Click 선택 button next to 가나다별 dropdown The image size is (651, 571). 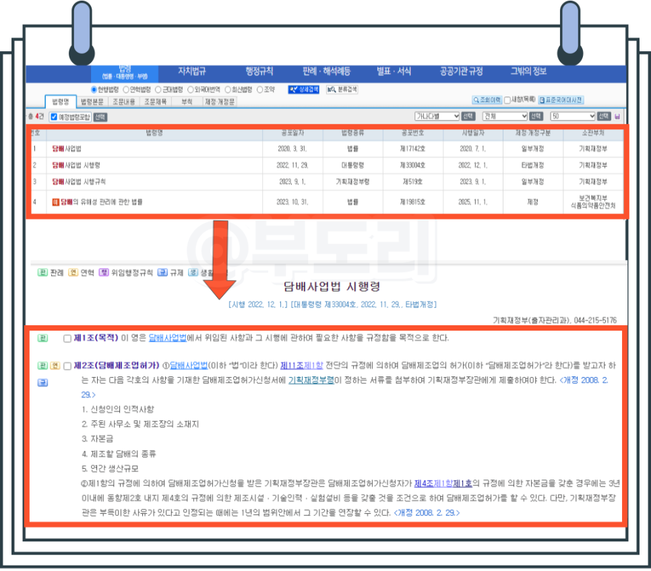point(468,116)
